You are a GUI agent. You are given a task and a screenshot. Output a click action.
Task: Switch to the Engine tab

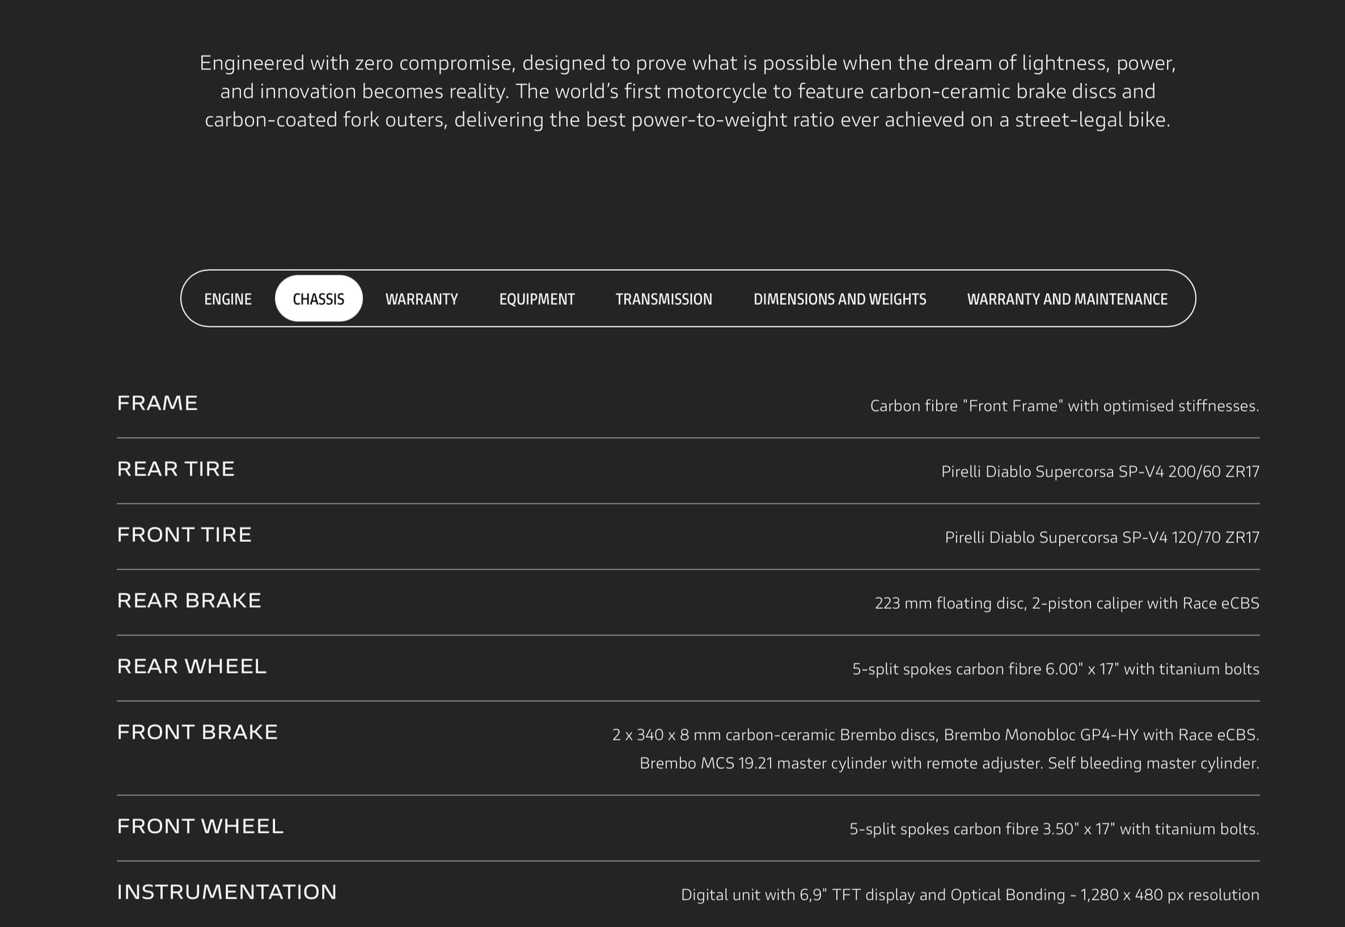[x=228, y=299]
